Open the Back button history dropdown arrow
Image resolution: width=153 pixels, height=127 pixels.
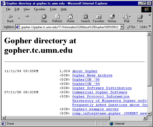pos(19,18)
